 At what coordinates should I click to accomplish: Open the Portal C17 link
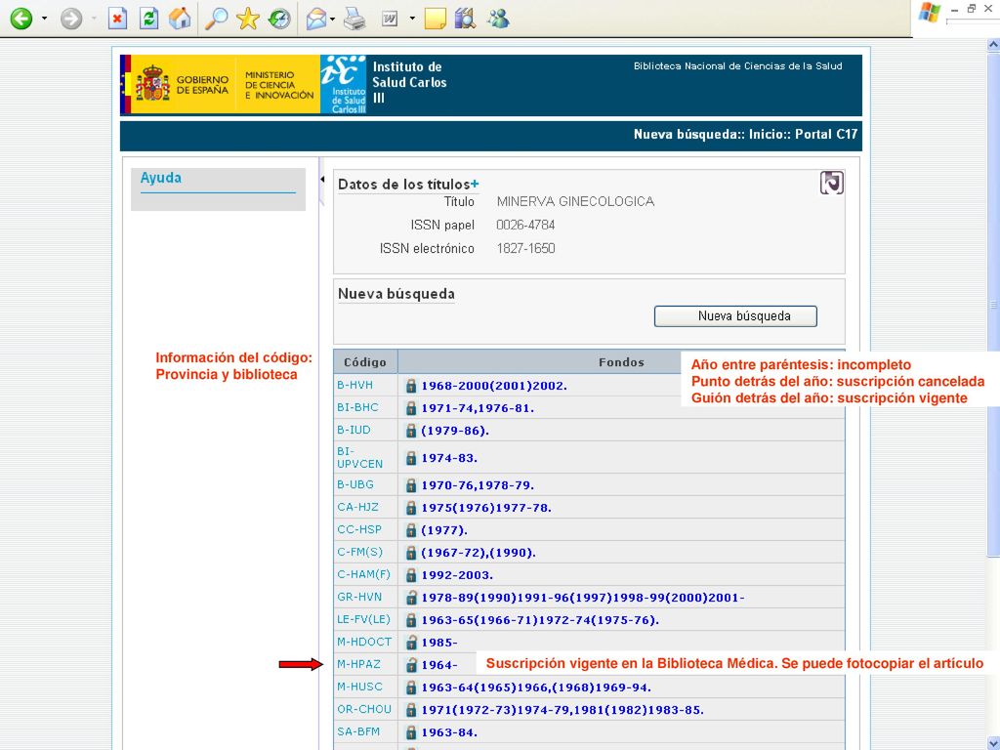(826, 135)
